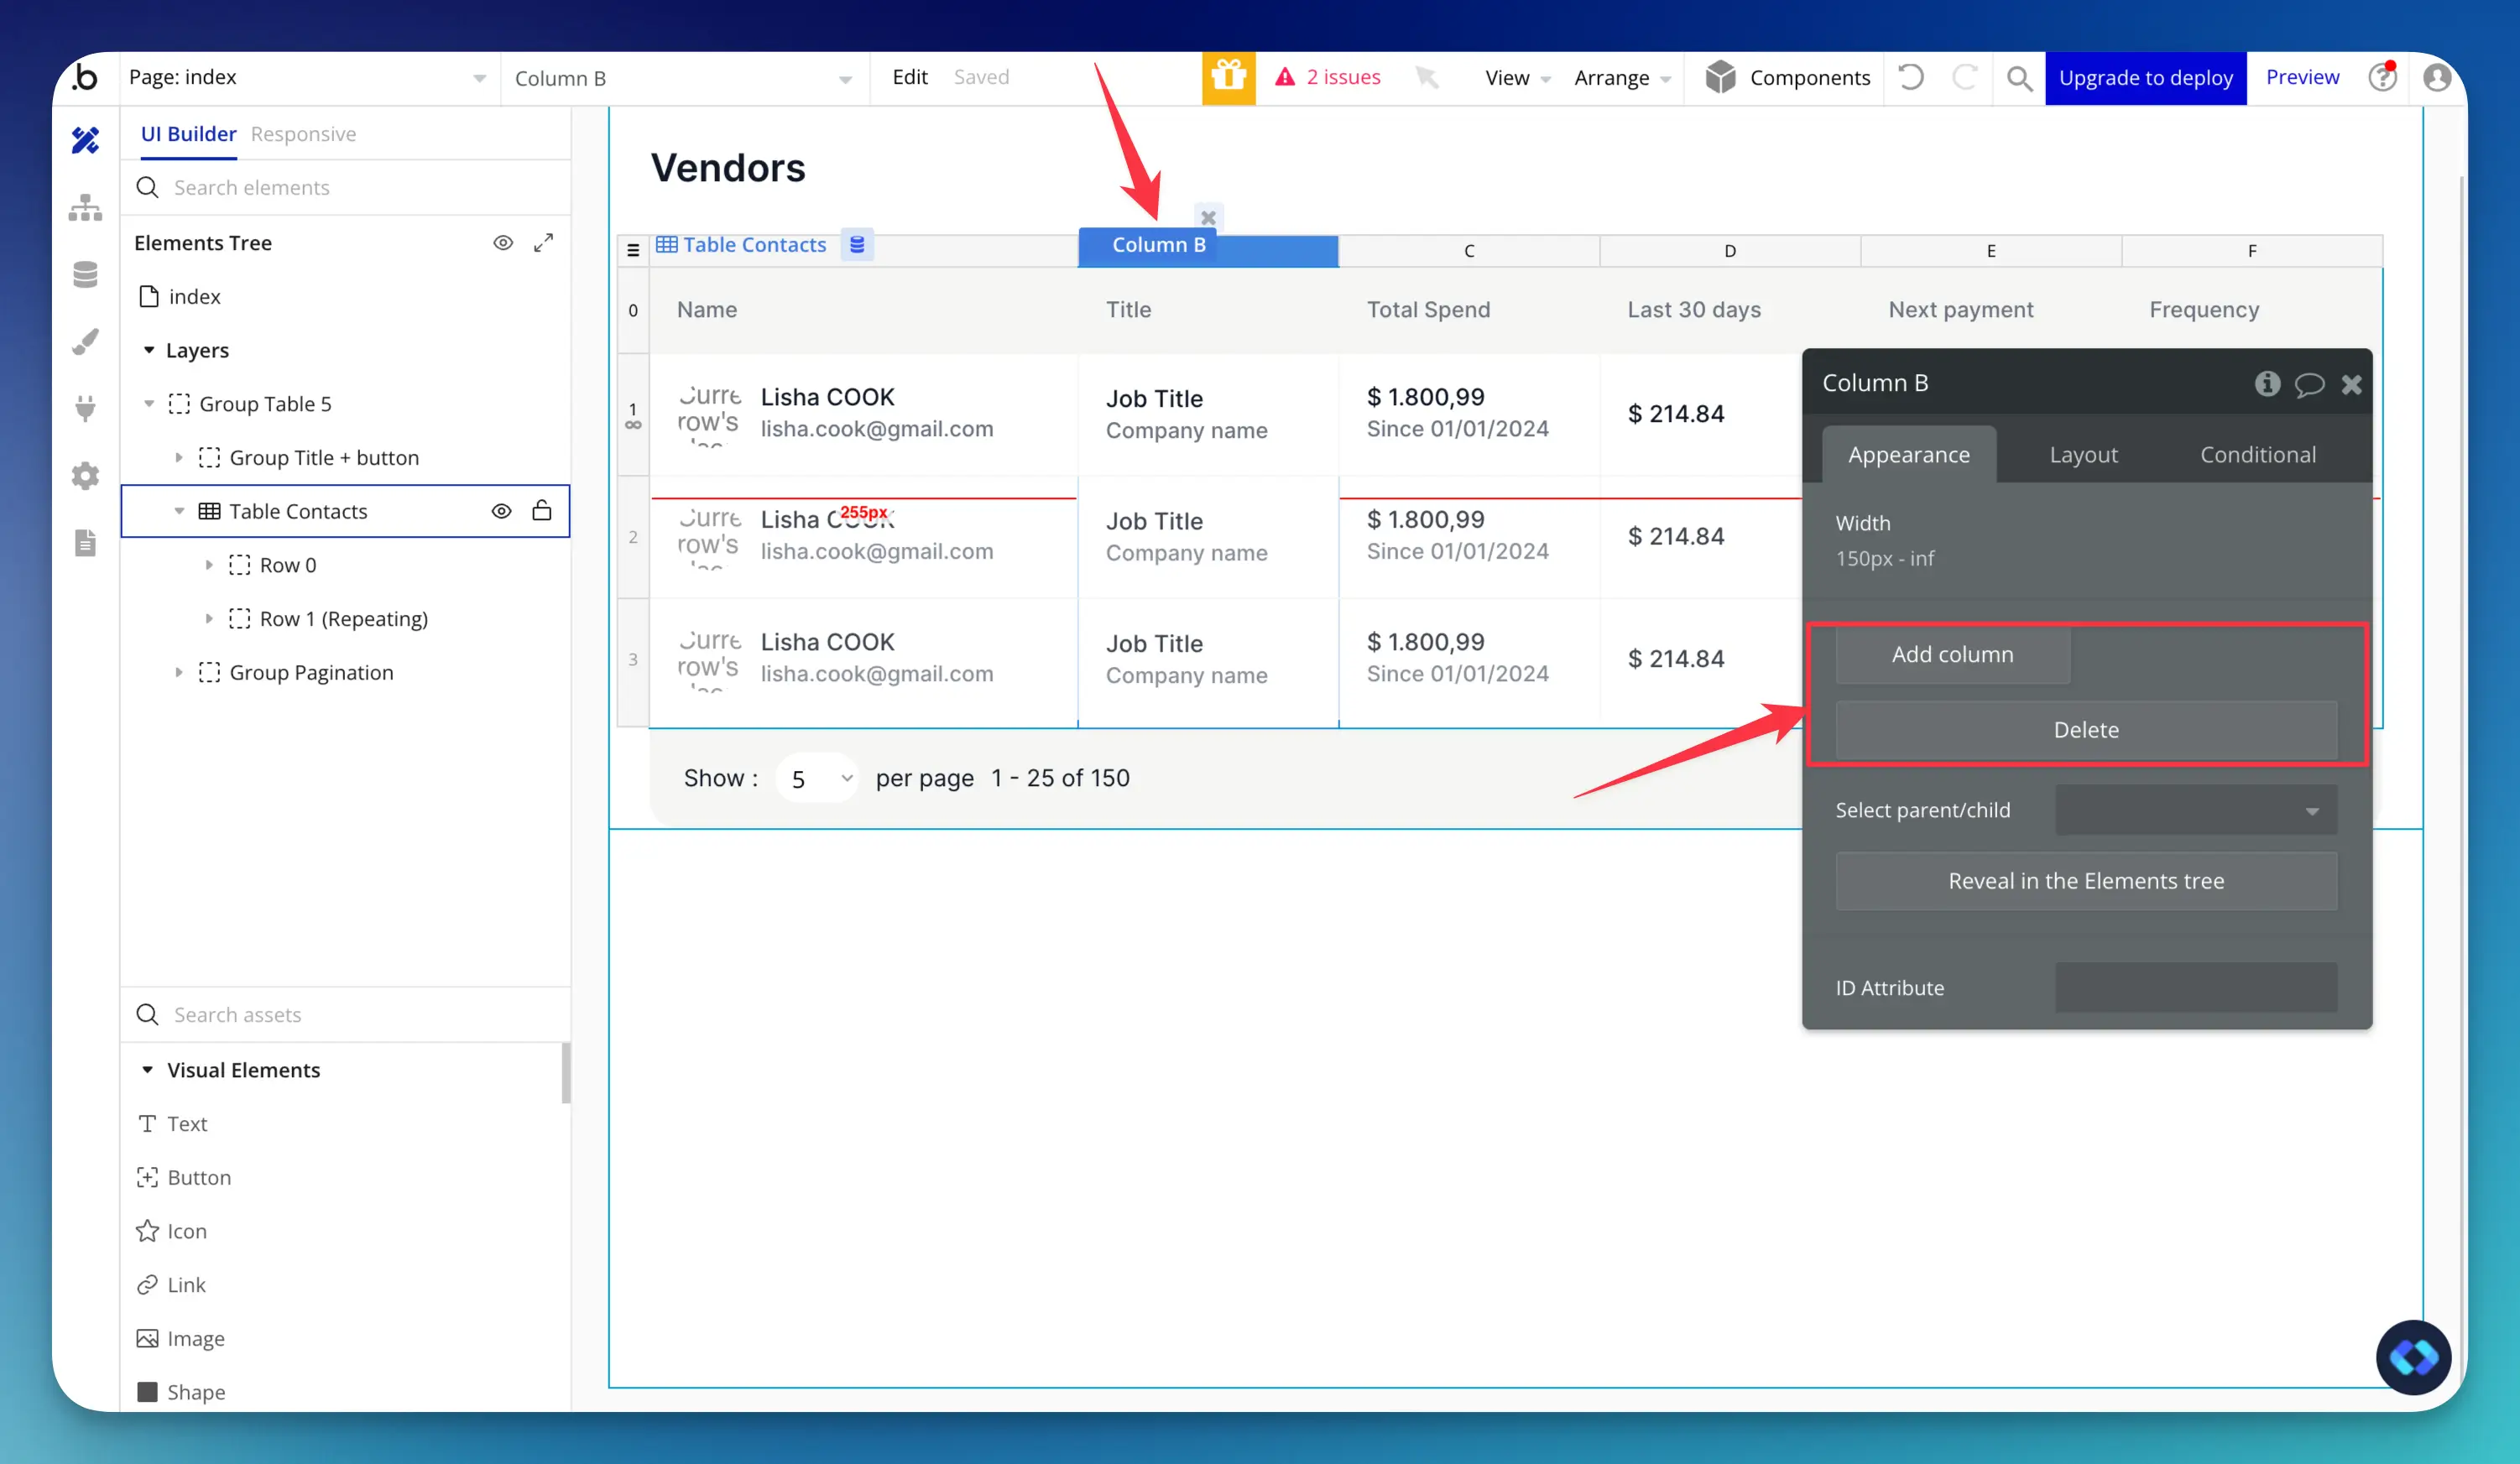The image size is (2520, 1464).
Task: Expand Group Title + button node
Action: coord(179,458)
